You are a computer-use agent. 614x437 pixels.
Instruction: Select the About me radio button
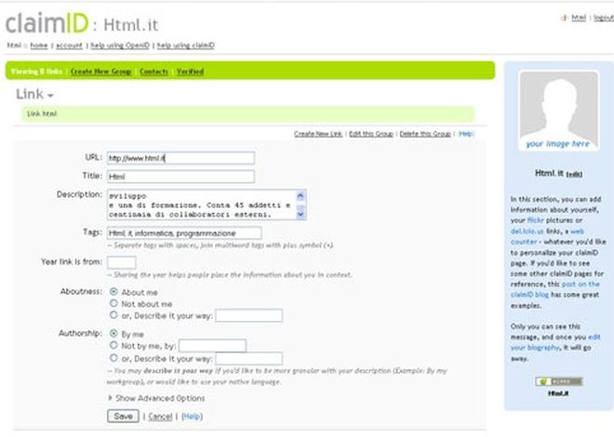[113, 292]
